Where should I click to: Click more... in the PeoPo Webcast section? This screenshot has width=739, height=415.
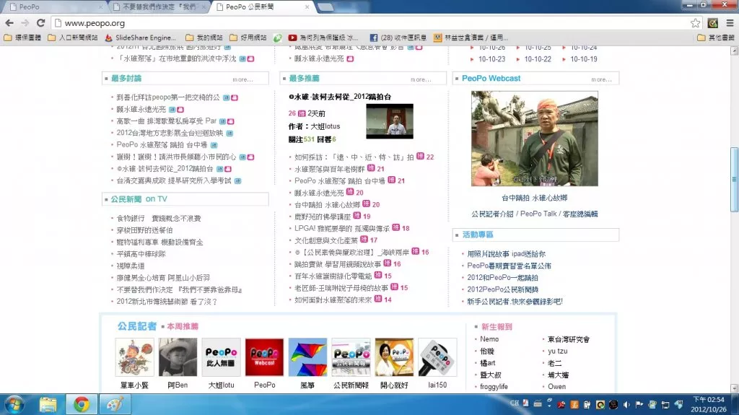(x=601, y=79)
